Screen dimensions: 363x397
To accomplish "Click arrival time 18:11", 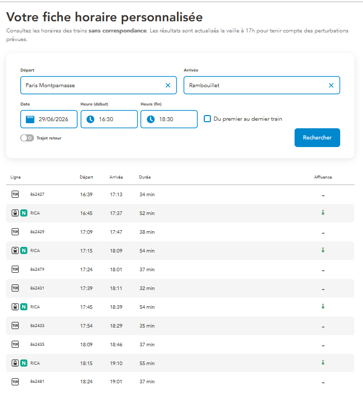I will click(116, 288).
